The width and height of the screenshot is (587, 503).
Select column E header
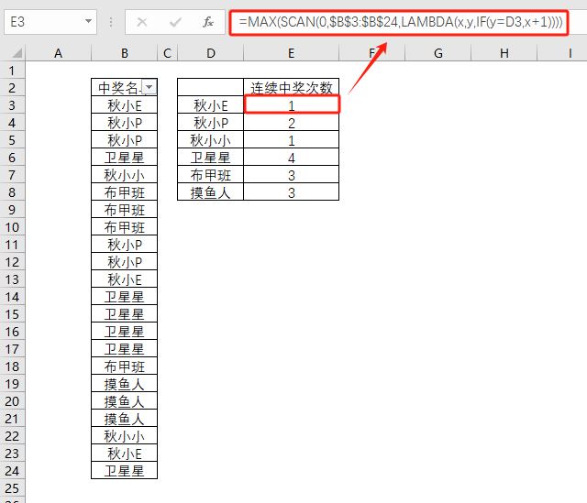292,53
